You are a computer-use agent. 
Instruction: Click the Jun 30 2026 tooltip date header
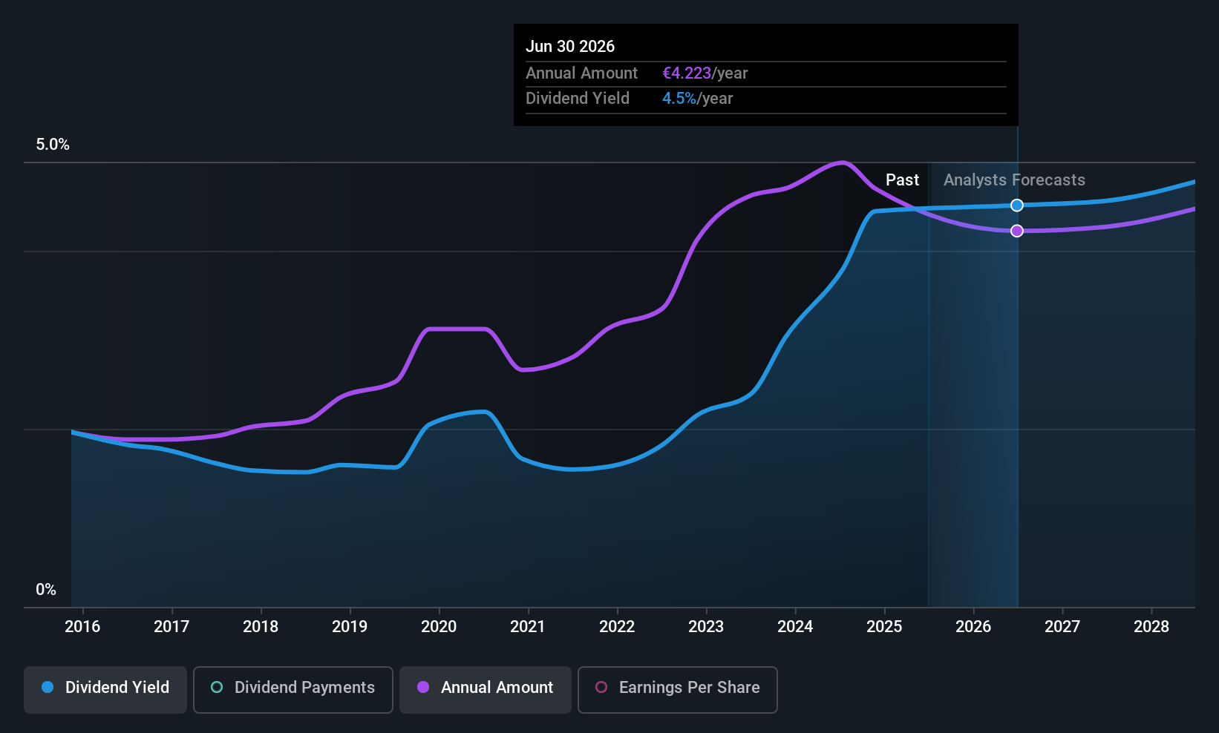[570, 47]
